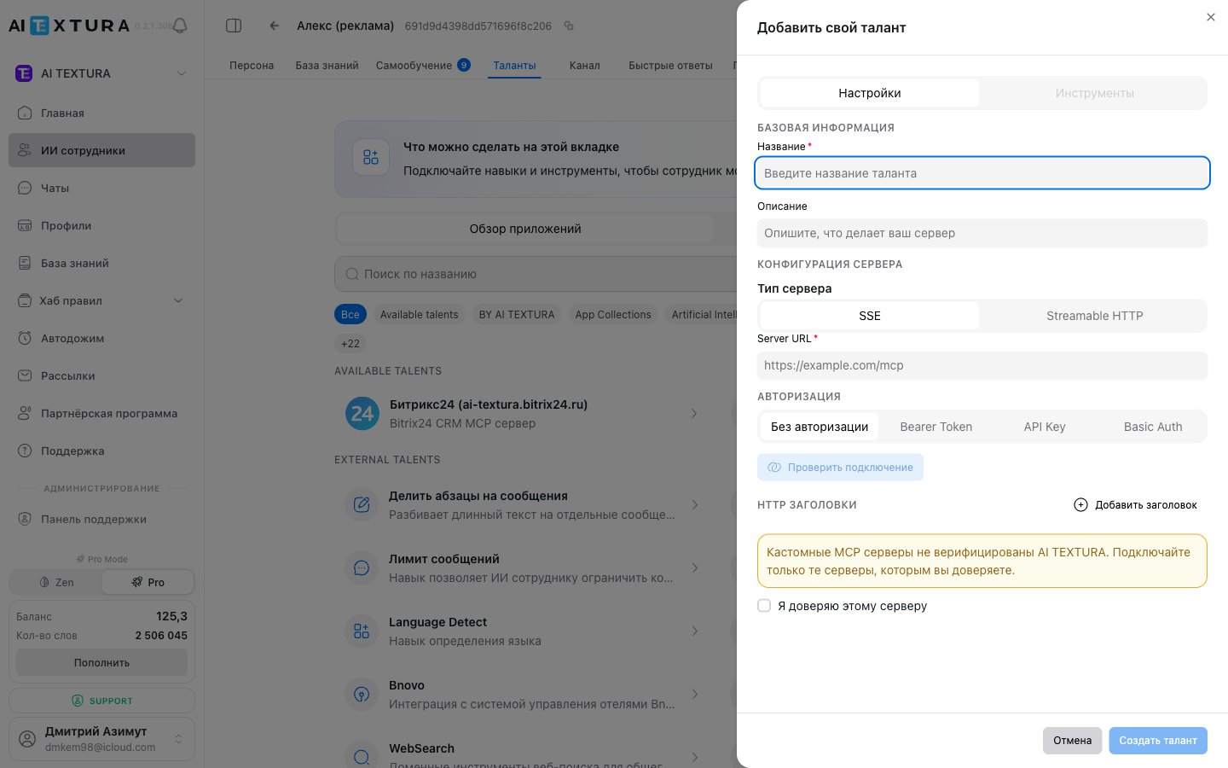Click the Поддержка question mark icon
The image size is (1228, 768).
[x=25, y=451]
